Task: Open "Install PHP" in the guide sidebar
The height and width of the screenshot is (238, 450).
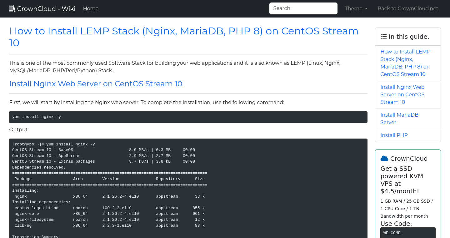Action: coord(394,135)
